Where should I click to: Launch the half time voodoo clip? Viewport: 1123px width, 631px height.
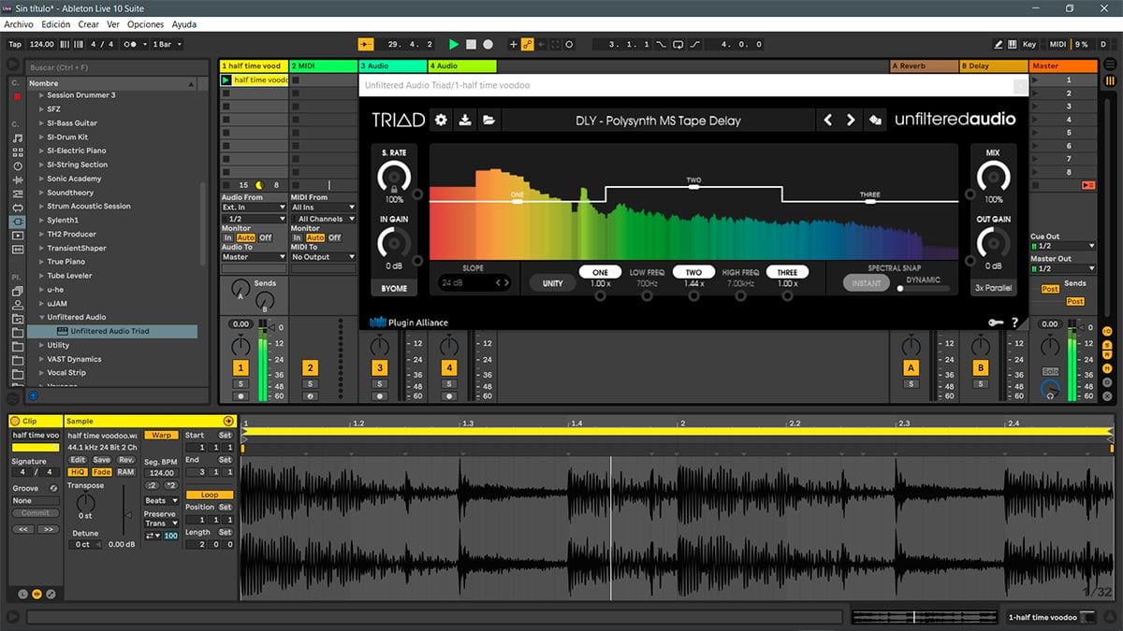tap(226, 80)
